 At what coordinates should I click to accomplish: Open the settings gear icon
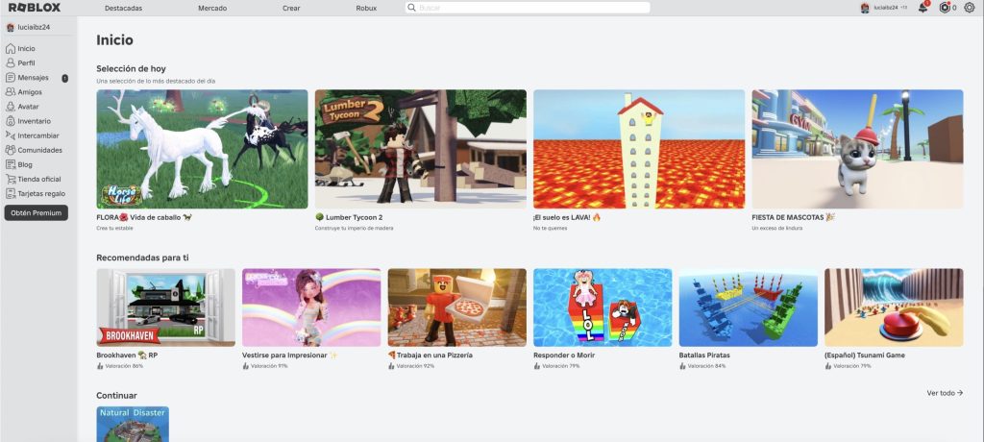[x=969, y=8]
